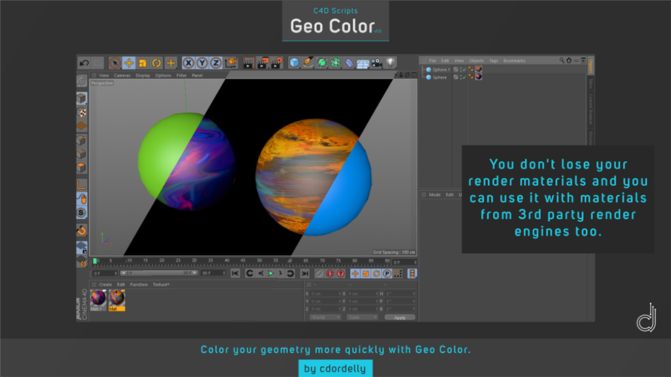Screen dimensions: 671x377
Task: Activate the Move tool
Action: 129,63
